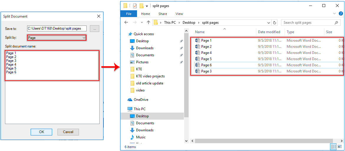345x151 pixels.
Task: Select Documents under This PC
Action: pyautogui.click(x=145, y=123)
